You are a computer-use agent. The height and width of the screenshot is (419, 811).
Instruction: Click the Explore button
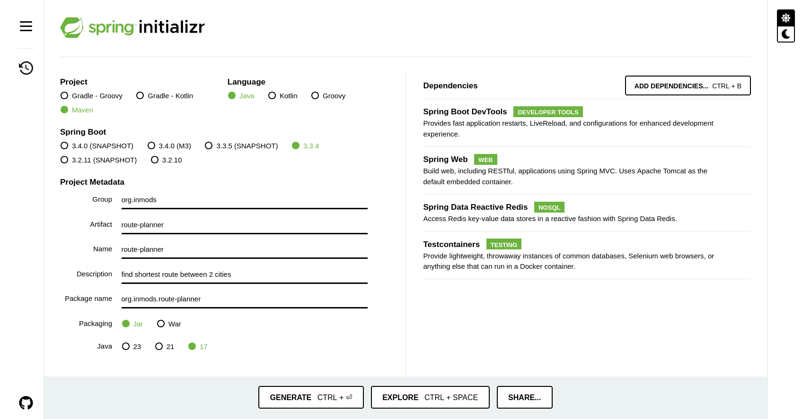(430, 397)
